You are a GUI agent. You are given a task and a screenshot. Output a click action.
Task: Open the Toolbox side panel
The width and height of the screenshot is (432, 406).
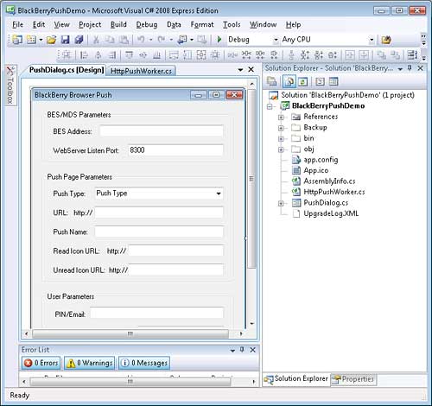click(x=10, y=85)
